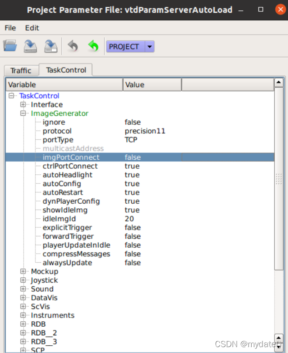Image resolution: width=288 pixels, height=353 pixels.
Task: Select the Interface tree label
Action: point(47,104)
